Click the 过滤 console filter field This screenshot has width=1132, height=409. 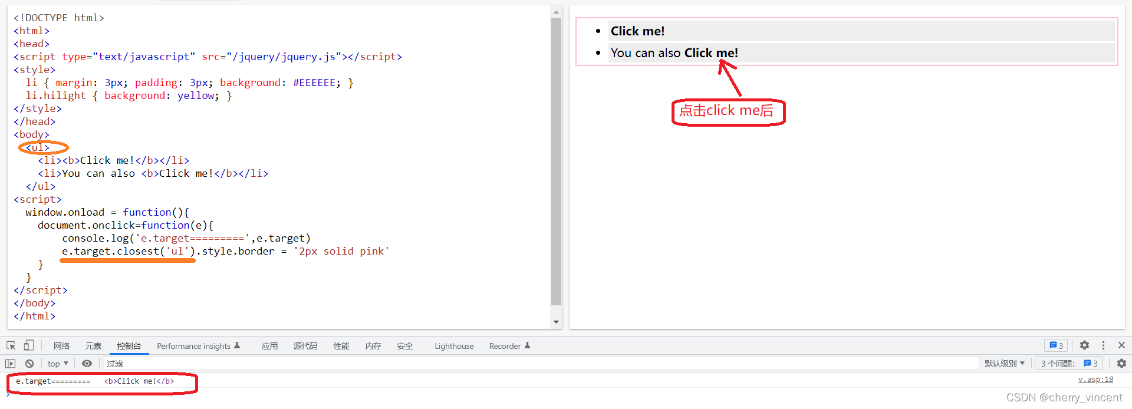tap(541, 364)
